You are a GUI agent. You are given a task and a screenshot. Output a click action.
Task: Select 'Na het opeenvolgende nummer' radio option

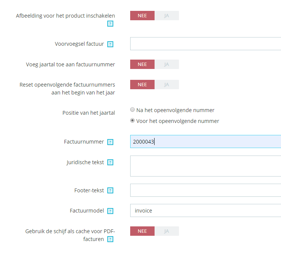coord(132,110)
